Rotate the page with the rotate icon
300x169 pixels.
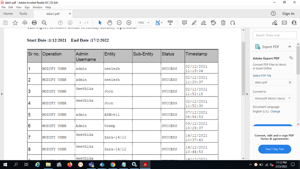[233, 23]
